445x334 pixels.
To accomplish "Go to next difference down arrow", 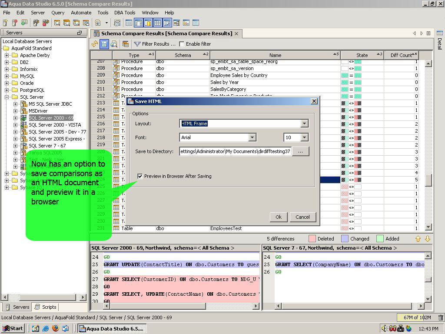I will click(428, 239).
